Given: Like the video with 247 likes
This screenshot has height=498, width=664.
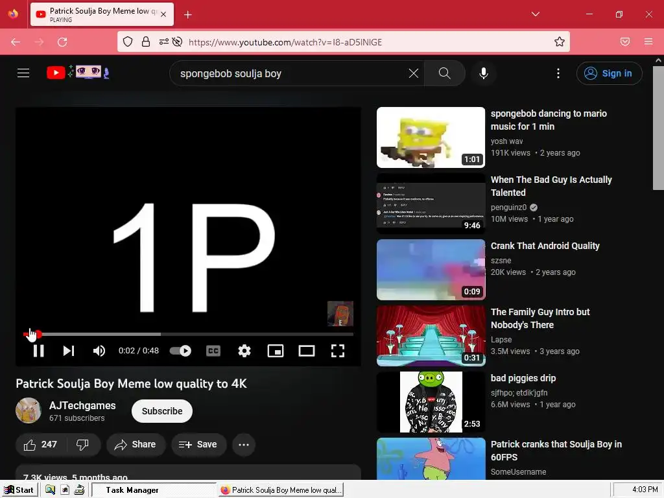Looking at the screenshot, I should pos(41,445).
